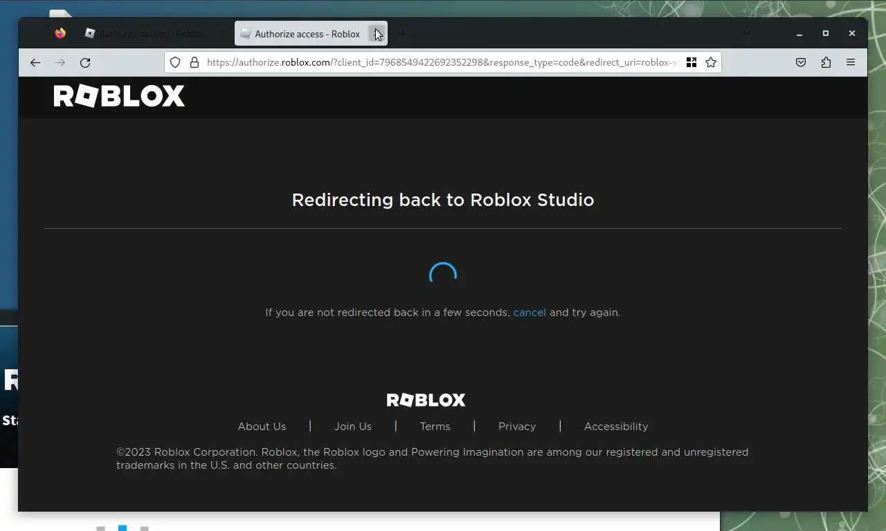Open a new tab with the plus button
Image resolution: width=886 pixels, height=531 pixels.
point(402,33)
